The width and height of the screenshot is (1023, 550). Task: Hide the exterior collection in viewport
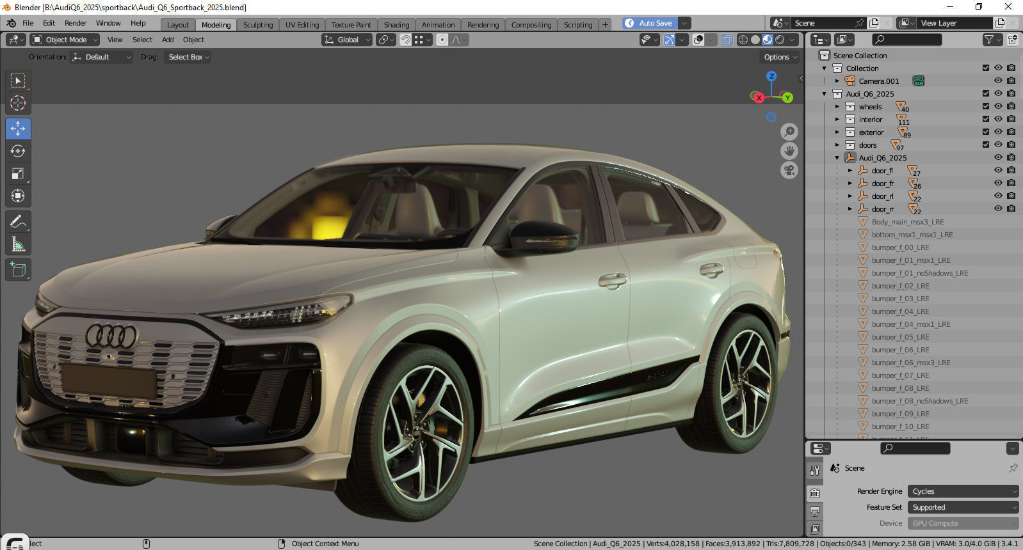pos(998,132)
